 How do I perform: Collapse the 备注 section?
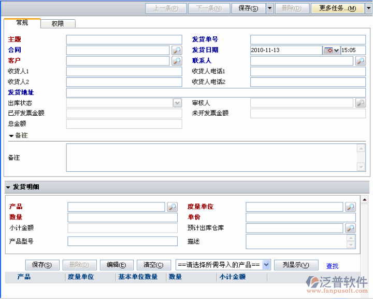coord(11,135)
